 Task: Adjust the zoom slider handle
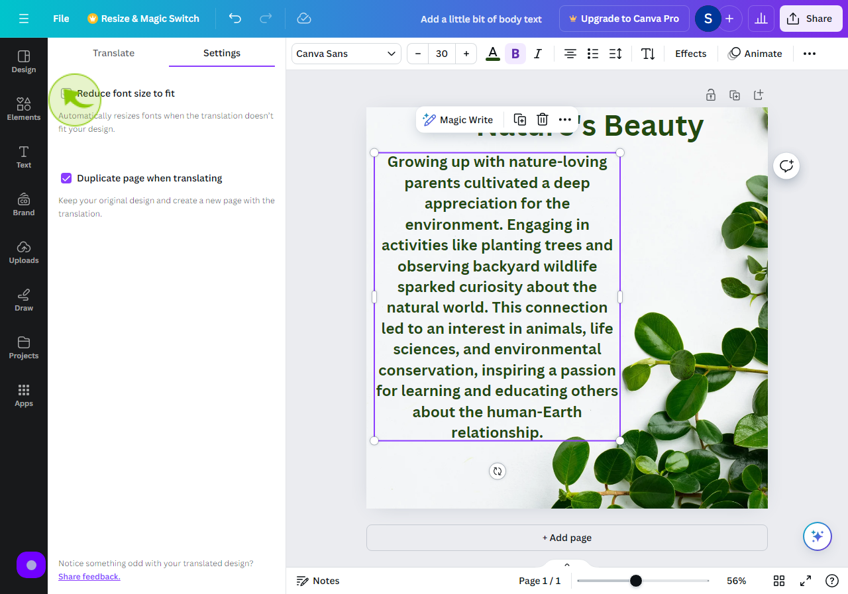coord(636,581)
